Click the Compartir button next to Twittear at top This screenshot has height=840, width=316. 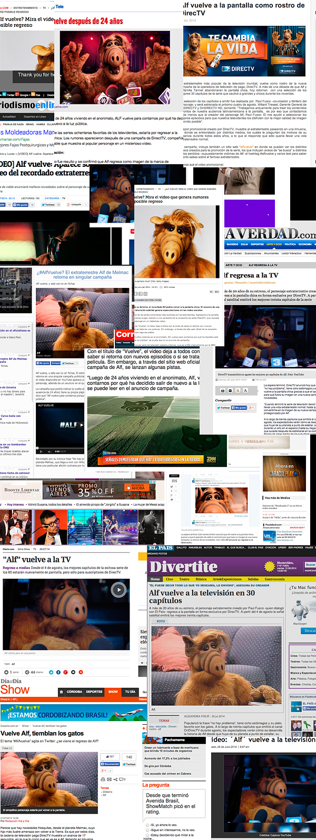74,205
